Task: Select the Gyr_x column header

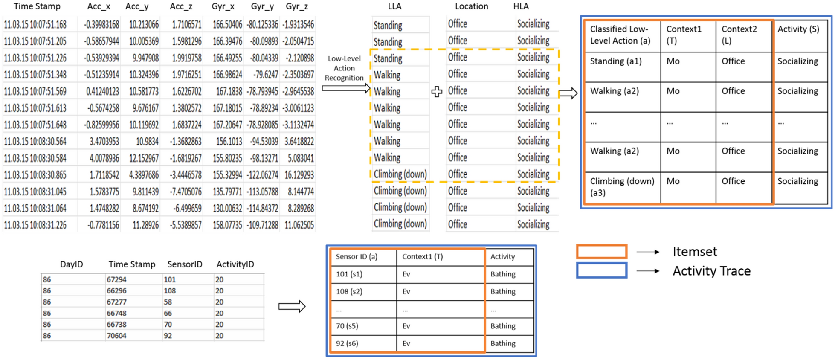Action: (x=223, y=6)
